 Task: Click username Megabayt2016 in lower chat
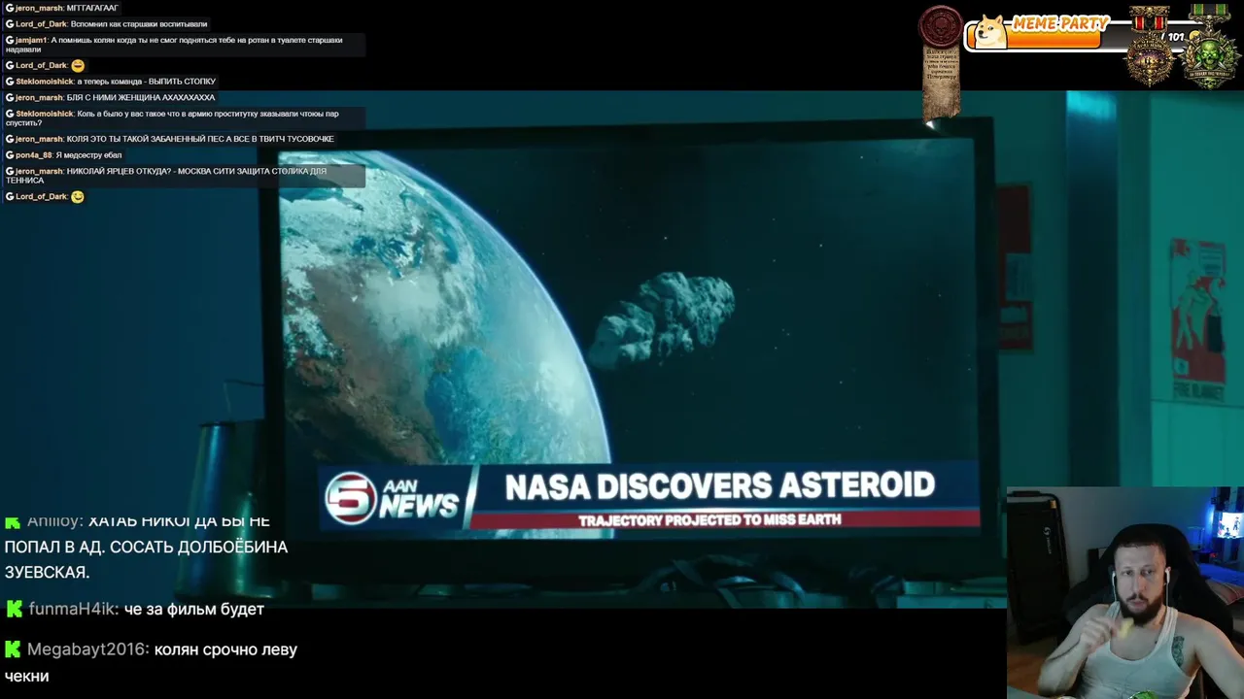pyautogui.click(x=88, y=649)
